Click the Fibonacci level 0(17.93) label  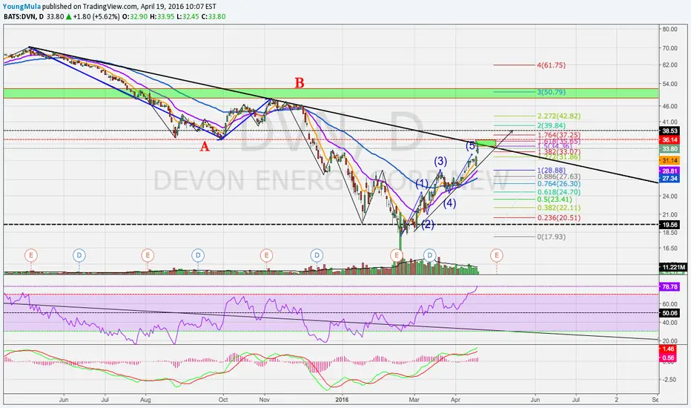pos(552,237)
